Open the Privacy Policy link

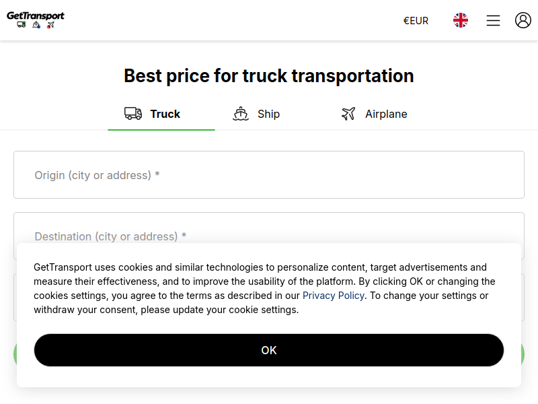(x=333, y=296)
